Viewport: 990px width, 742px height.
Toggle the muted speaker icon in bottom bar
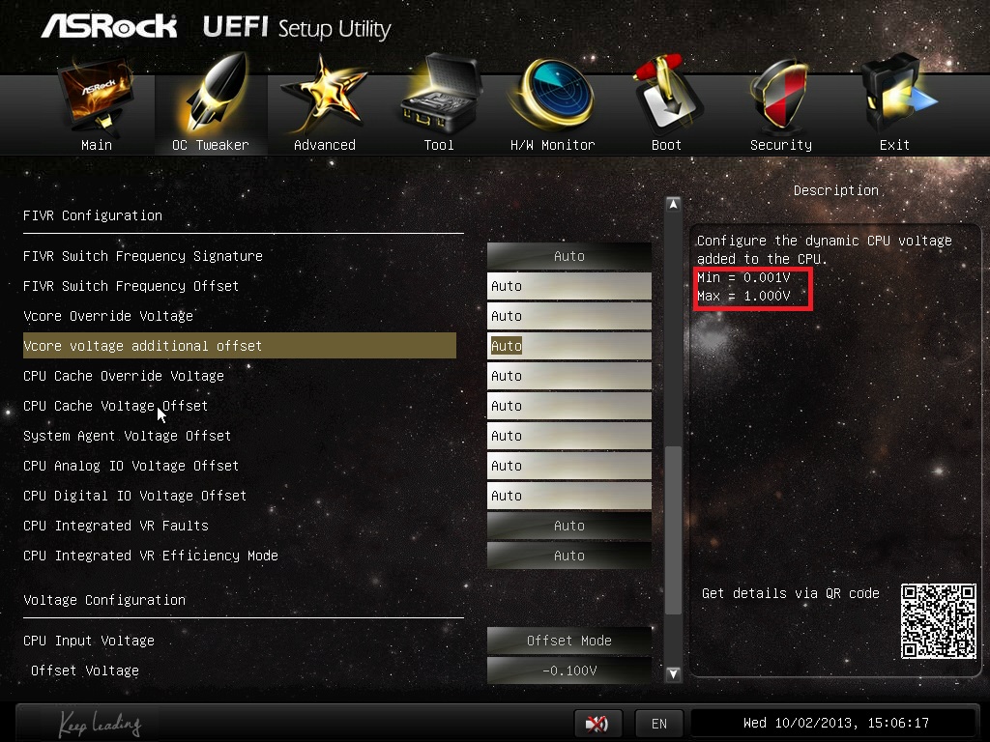click(x=597, y=723)
